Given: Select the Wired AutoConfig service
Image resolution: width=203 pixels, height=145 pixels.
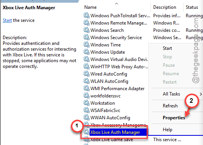Looking at the screenshot, I should tap(109, 74).
